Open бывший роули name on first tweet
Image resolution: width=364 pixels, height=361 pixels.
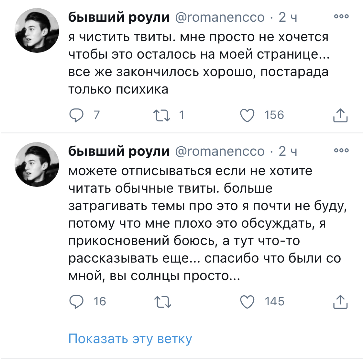(119, 17)
